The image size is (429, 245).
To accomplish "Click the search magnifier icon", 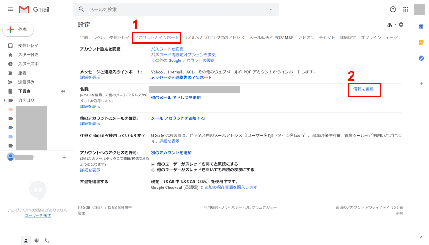I will [x=81, y=9].
